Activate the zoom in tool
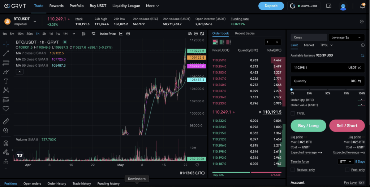Image resolution: width=370 pixels, height=187 pixels. (x=6, y=130)
